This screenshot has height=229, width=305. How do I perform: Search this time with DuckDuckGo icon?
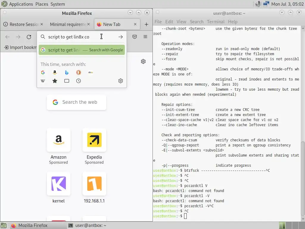click(x=79, y=72)
